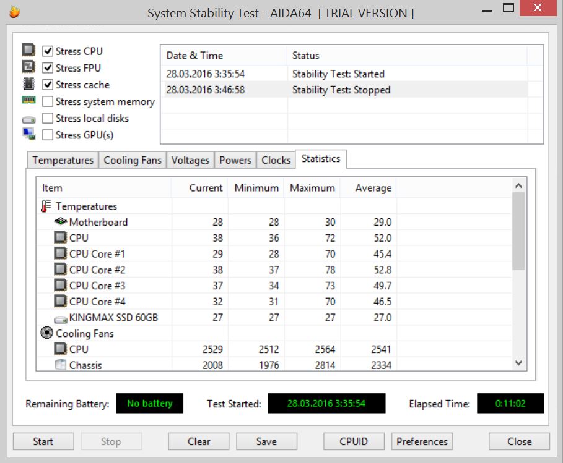Click the 'CPU Core #2' maximum value 78

coord(330,270)
